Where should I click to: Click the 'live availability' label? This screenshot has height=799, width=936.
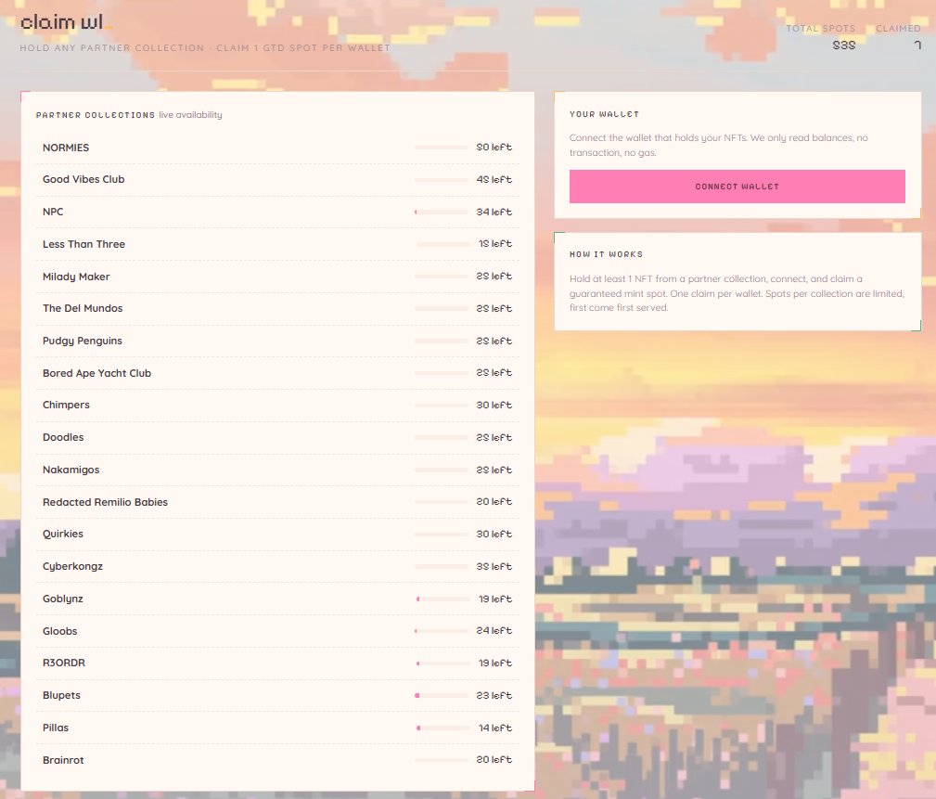tap(190, 115)
